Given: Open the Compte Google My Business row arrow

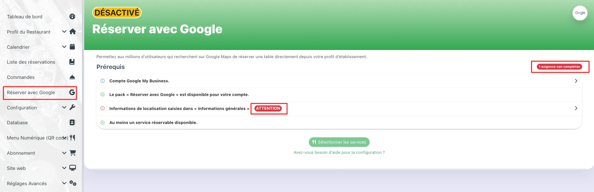Looking at the screenshot, I should click(576, 81).
